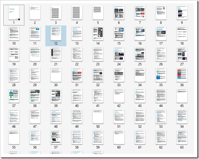Open page 33 thumbnail
Screen dimensions: 199x159
click(119, 75)
